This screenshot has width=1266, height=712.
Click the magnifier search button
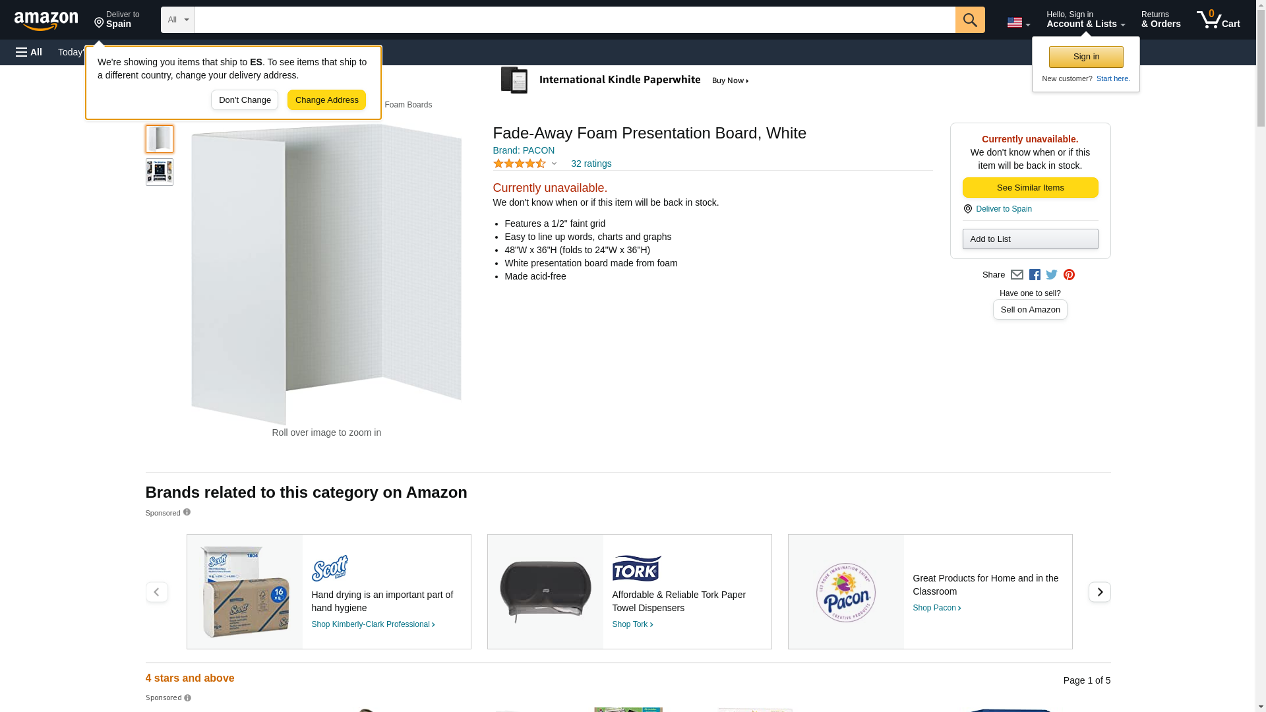969,20
